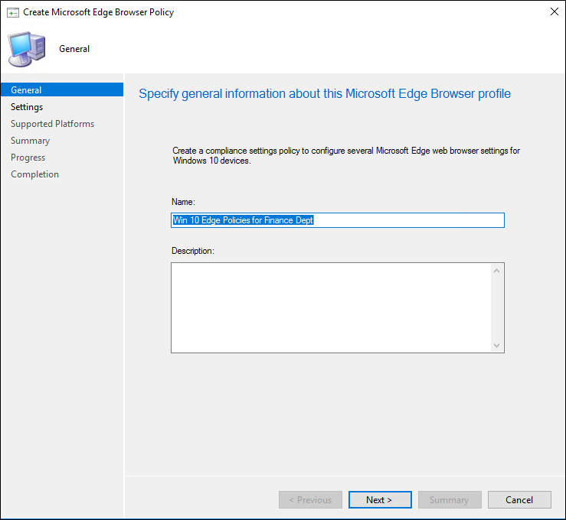Click into the Name text field
The image size is (566, 520).
pos(337,220)
